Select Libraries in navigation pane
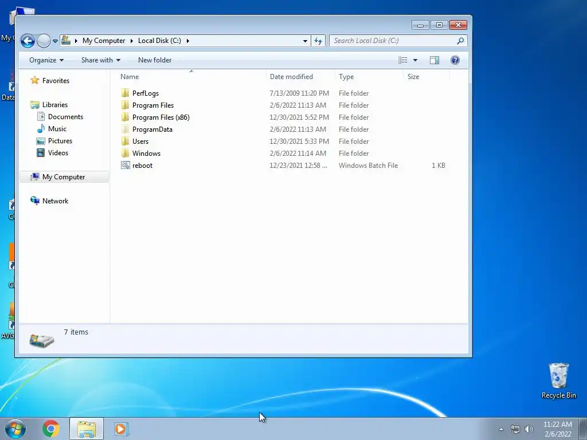Screen dimensions: 587x440 point(55,105)
